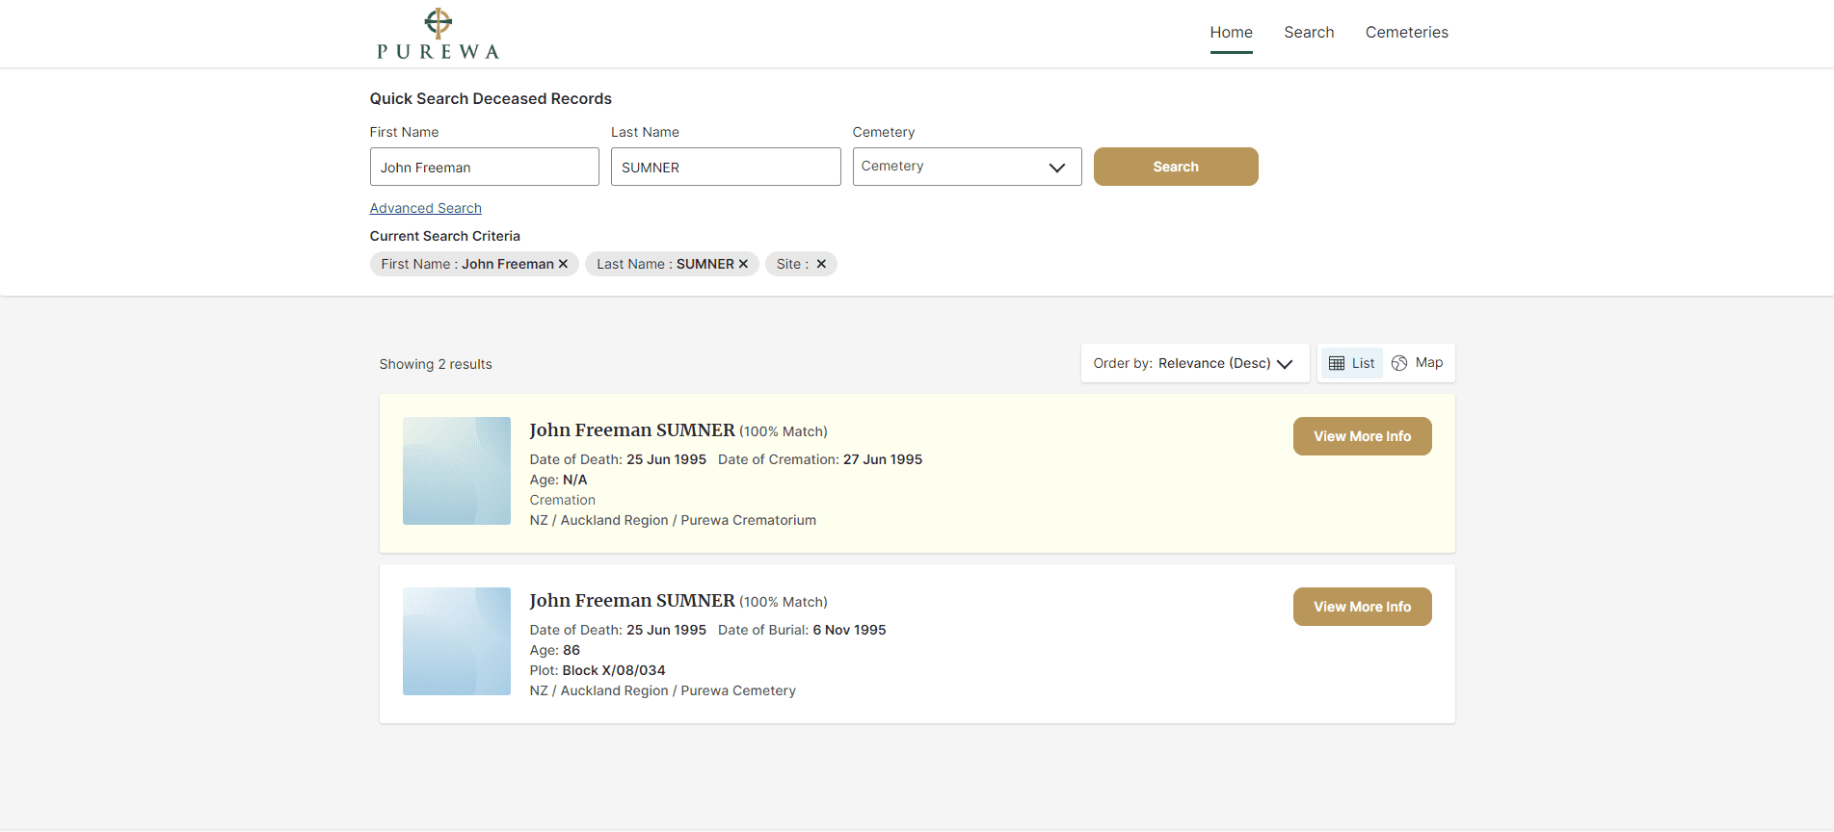The height and width of the screenshot is (832, 1834).
Task: Switch to Map view
Action: [x=1418, y=363]
